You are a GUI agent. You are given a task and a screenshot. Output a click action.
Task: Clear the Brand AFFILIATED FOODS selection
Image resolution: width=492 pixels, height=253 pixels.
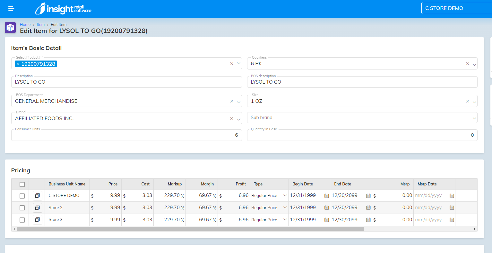pos(232,118)
